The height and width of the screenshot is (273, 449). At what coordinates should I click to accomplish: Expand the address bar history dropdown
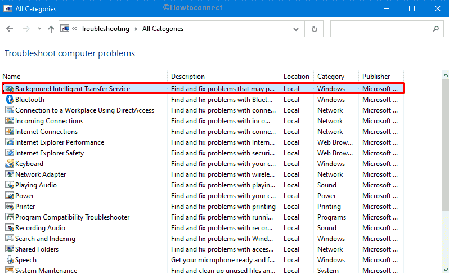[x=296, y=29]
